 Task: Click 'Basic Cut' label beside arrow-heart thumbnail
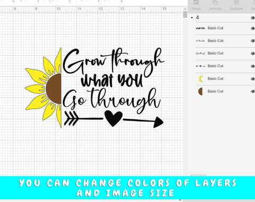point(215,66)
